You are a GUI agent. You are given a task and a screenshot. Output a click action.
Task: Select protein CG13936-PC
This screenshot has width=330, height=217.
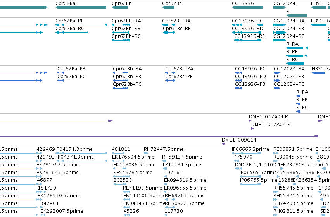pos(238,73)
